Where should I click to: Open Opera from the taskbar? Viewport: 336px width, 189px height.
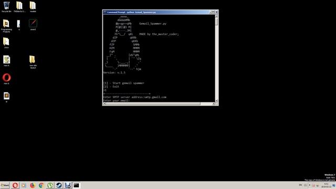[15, 185]
